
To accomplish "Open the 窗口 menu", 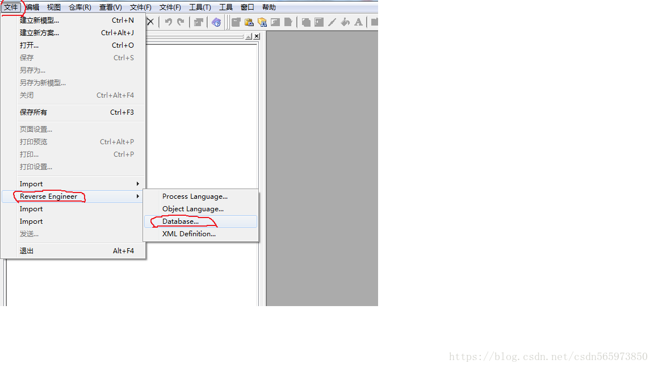I will click(248, 7).
